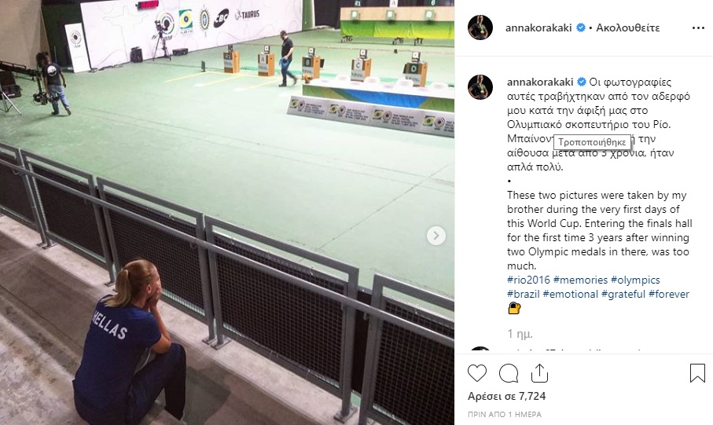Like the post with the heart icon

click(x=477, y=373)
